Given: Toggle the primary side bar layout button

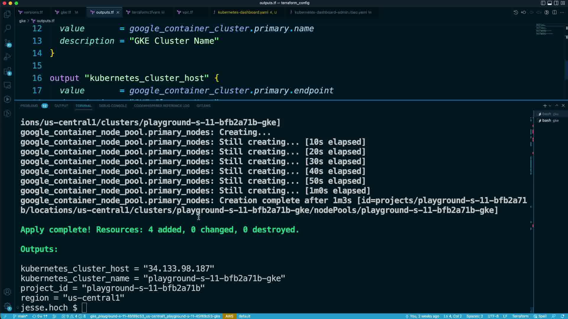Looking at the screenshot, I should pos(543,3).
